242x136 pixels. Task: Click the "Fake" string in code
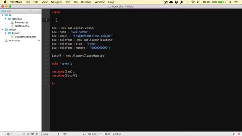[92, 44]
